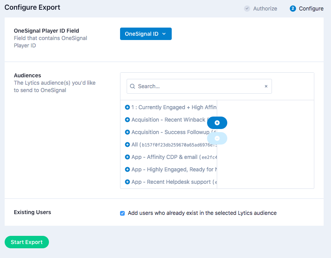This screenshot has height=258, width=331.
Task: Add the 'Acquisition - Success Followup' plus icon
Action: click(x=127, y=132)
